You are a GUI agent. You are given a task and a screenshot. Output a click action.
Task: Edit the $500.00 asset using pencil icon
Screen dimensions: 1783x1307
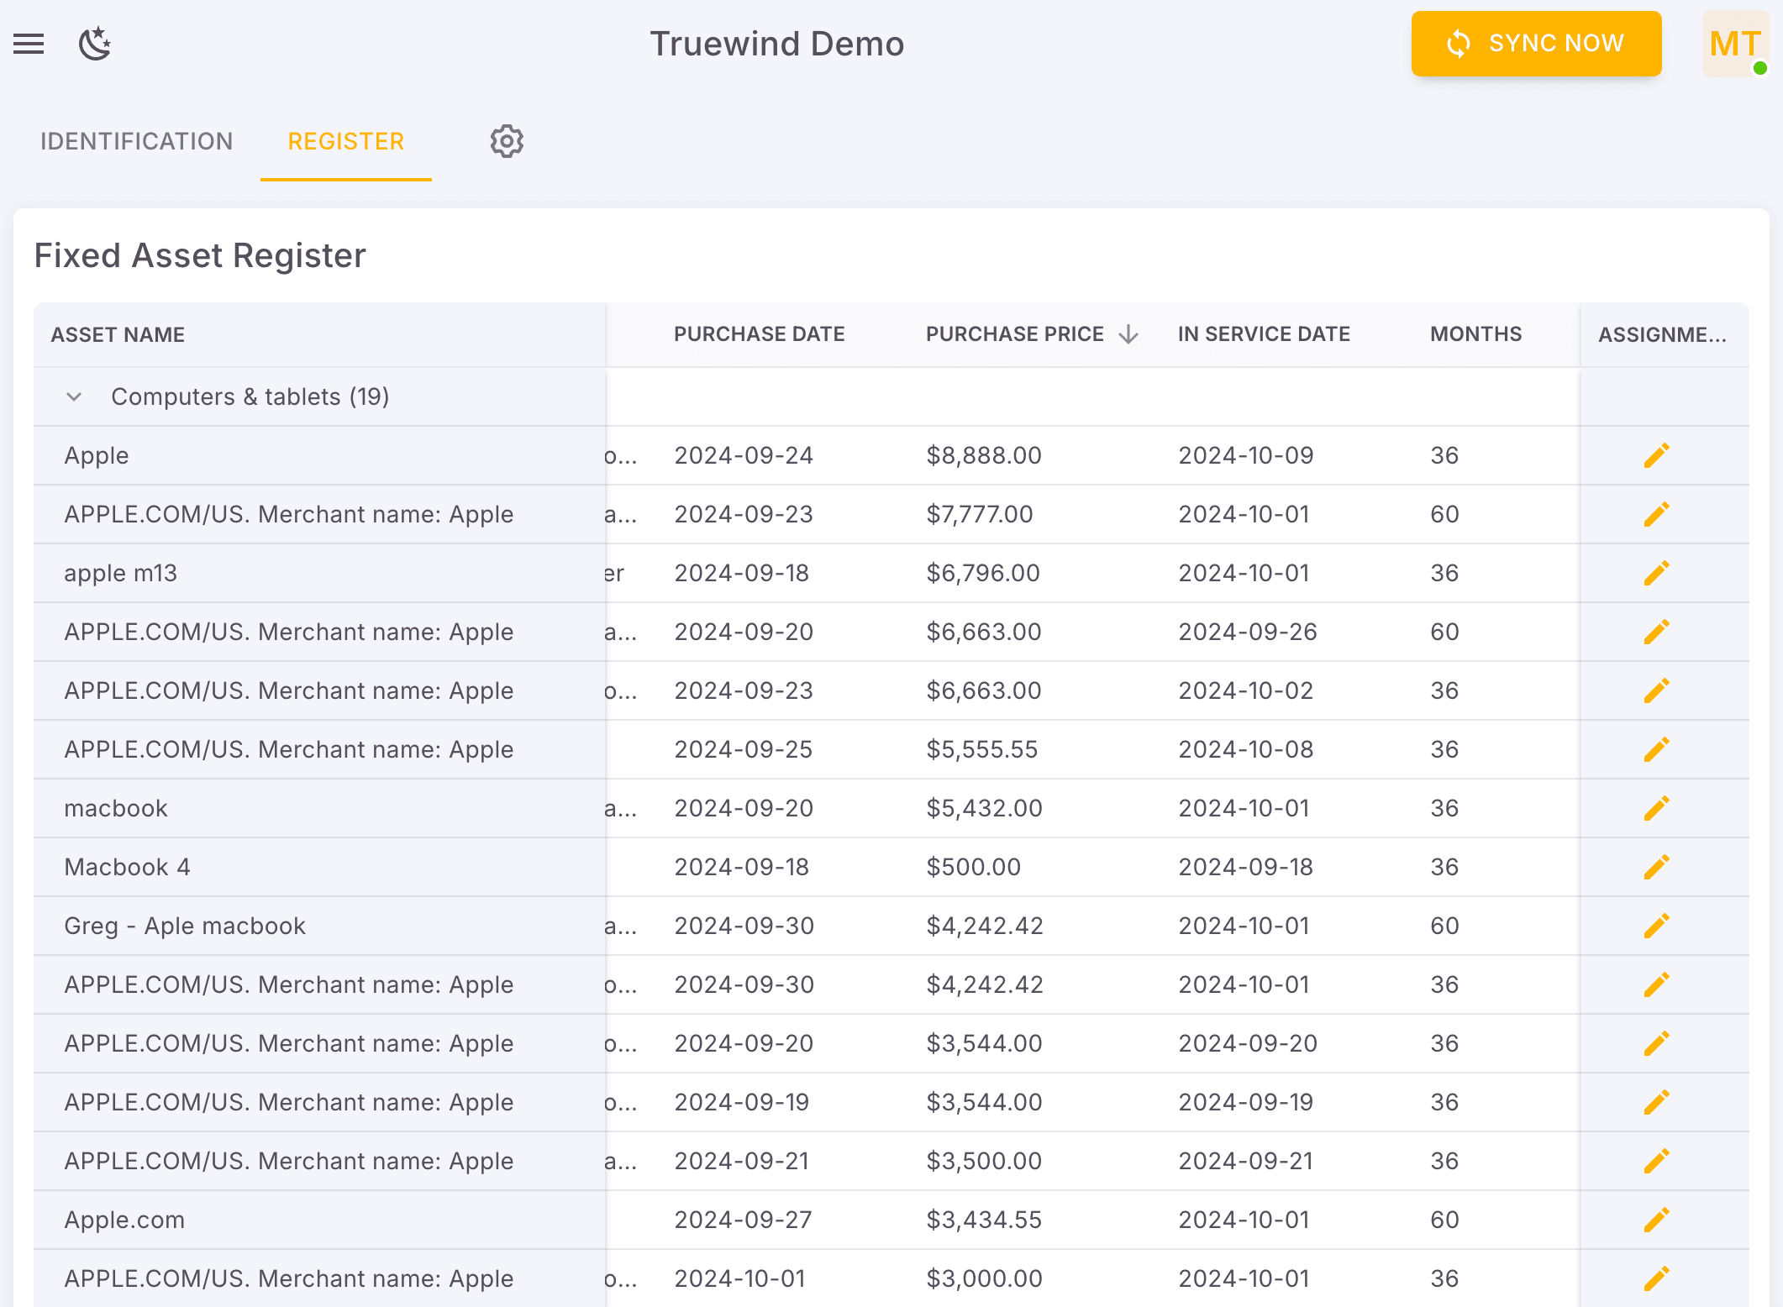pos(1655,866)
